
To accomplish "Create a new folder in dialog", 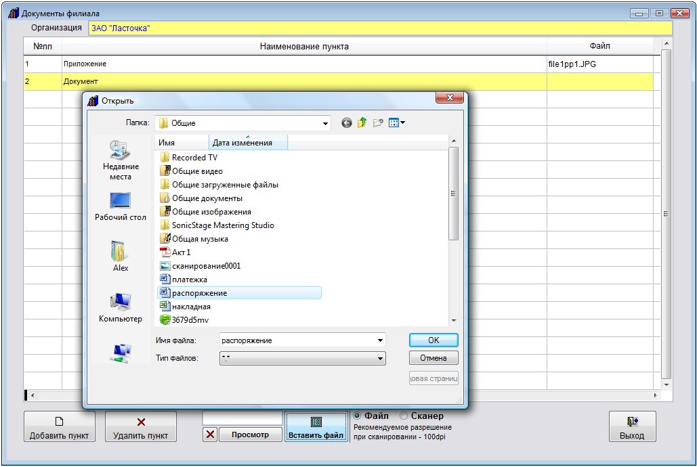I will pos(378,123).
